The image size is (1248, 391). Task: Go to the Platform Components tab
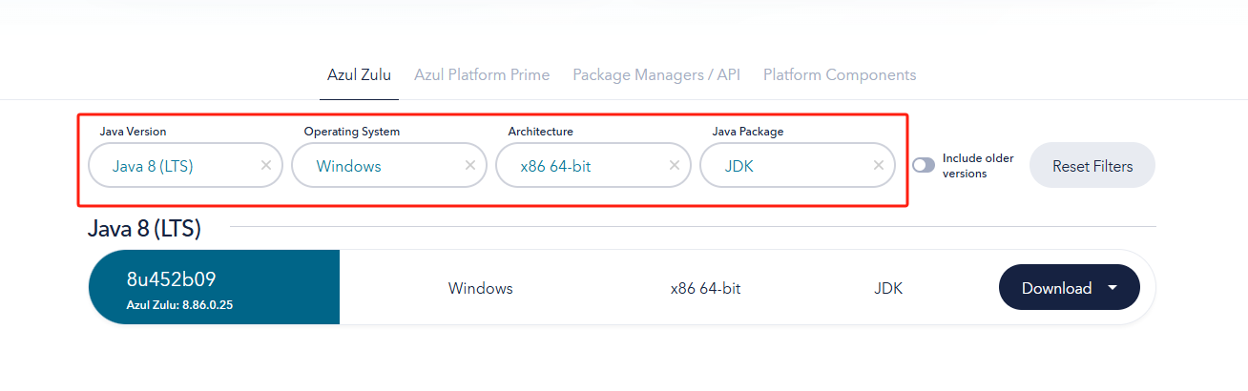[x=840, y=74]
